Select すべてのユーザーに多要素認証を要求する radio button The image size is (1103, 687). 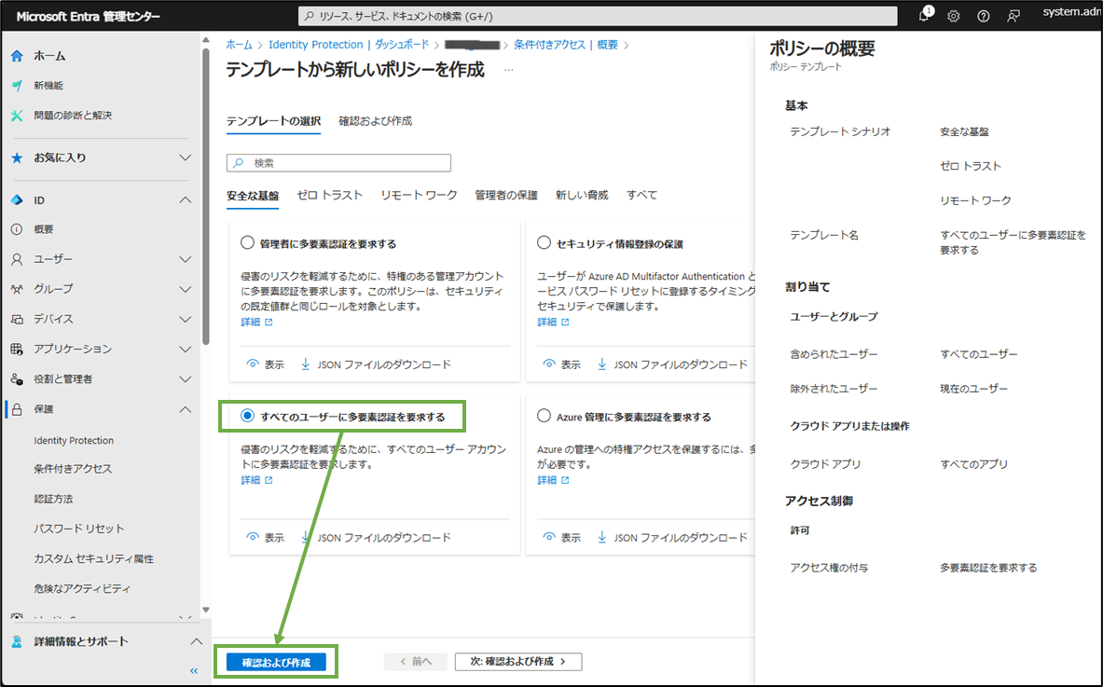[247, 416]
